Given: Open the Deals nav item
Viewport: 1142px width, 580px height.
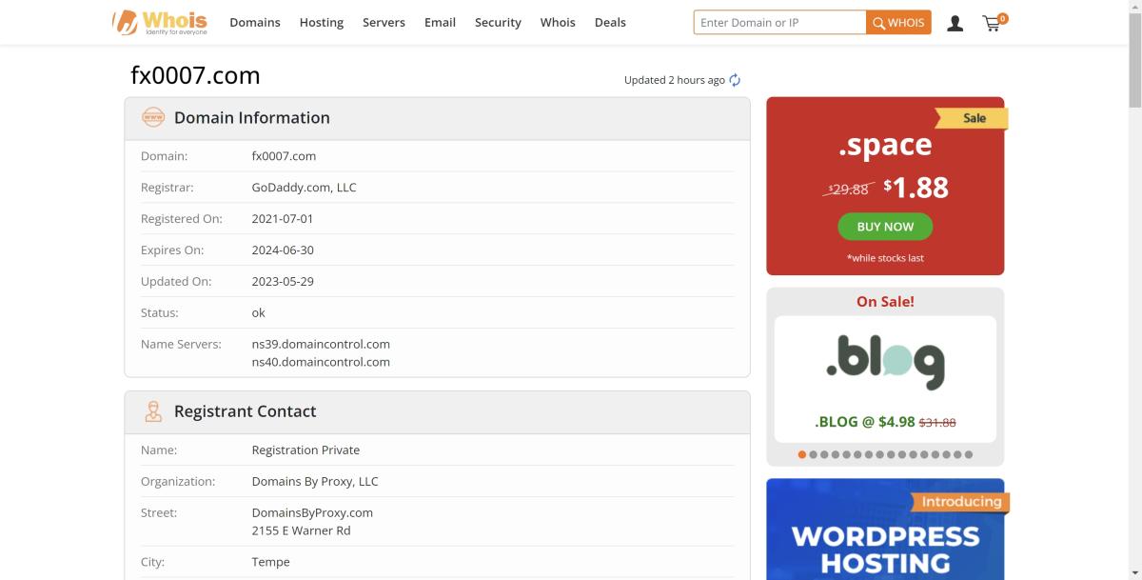Looking at the screenshot, I should 610,23.
